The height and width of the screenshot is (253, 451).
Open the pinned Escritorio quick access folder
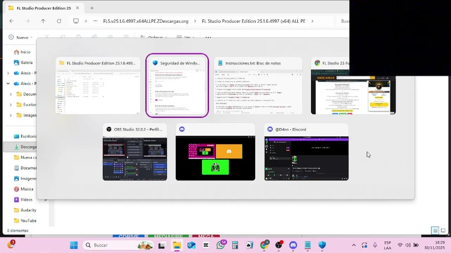(x=25, y=136)
